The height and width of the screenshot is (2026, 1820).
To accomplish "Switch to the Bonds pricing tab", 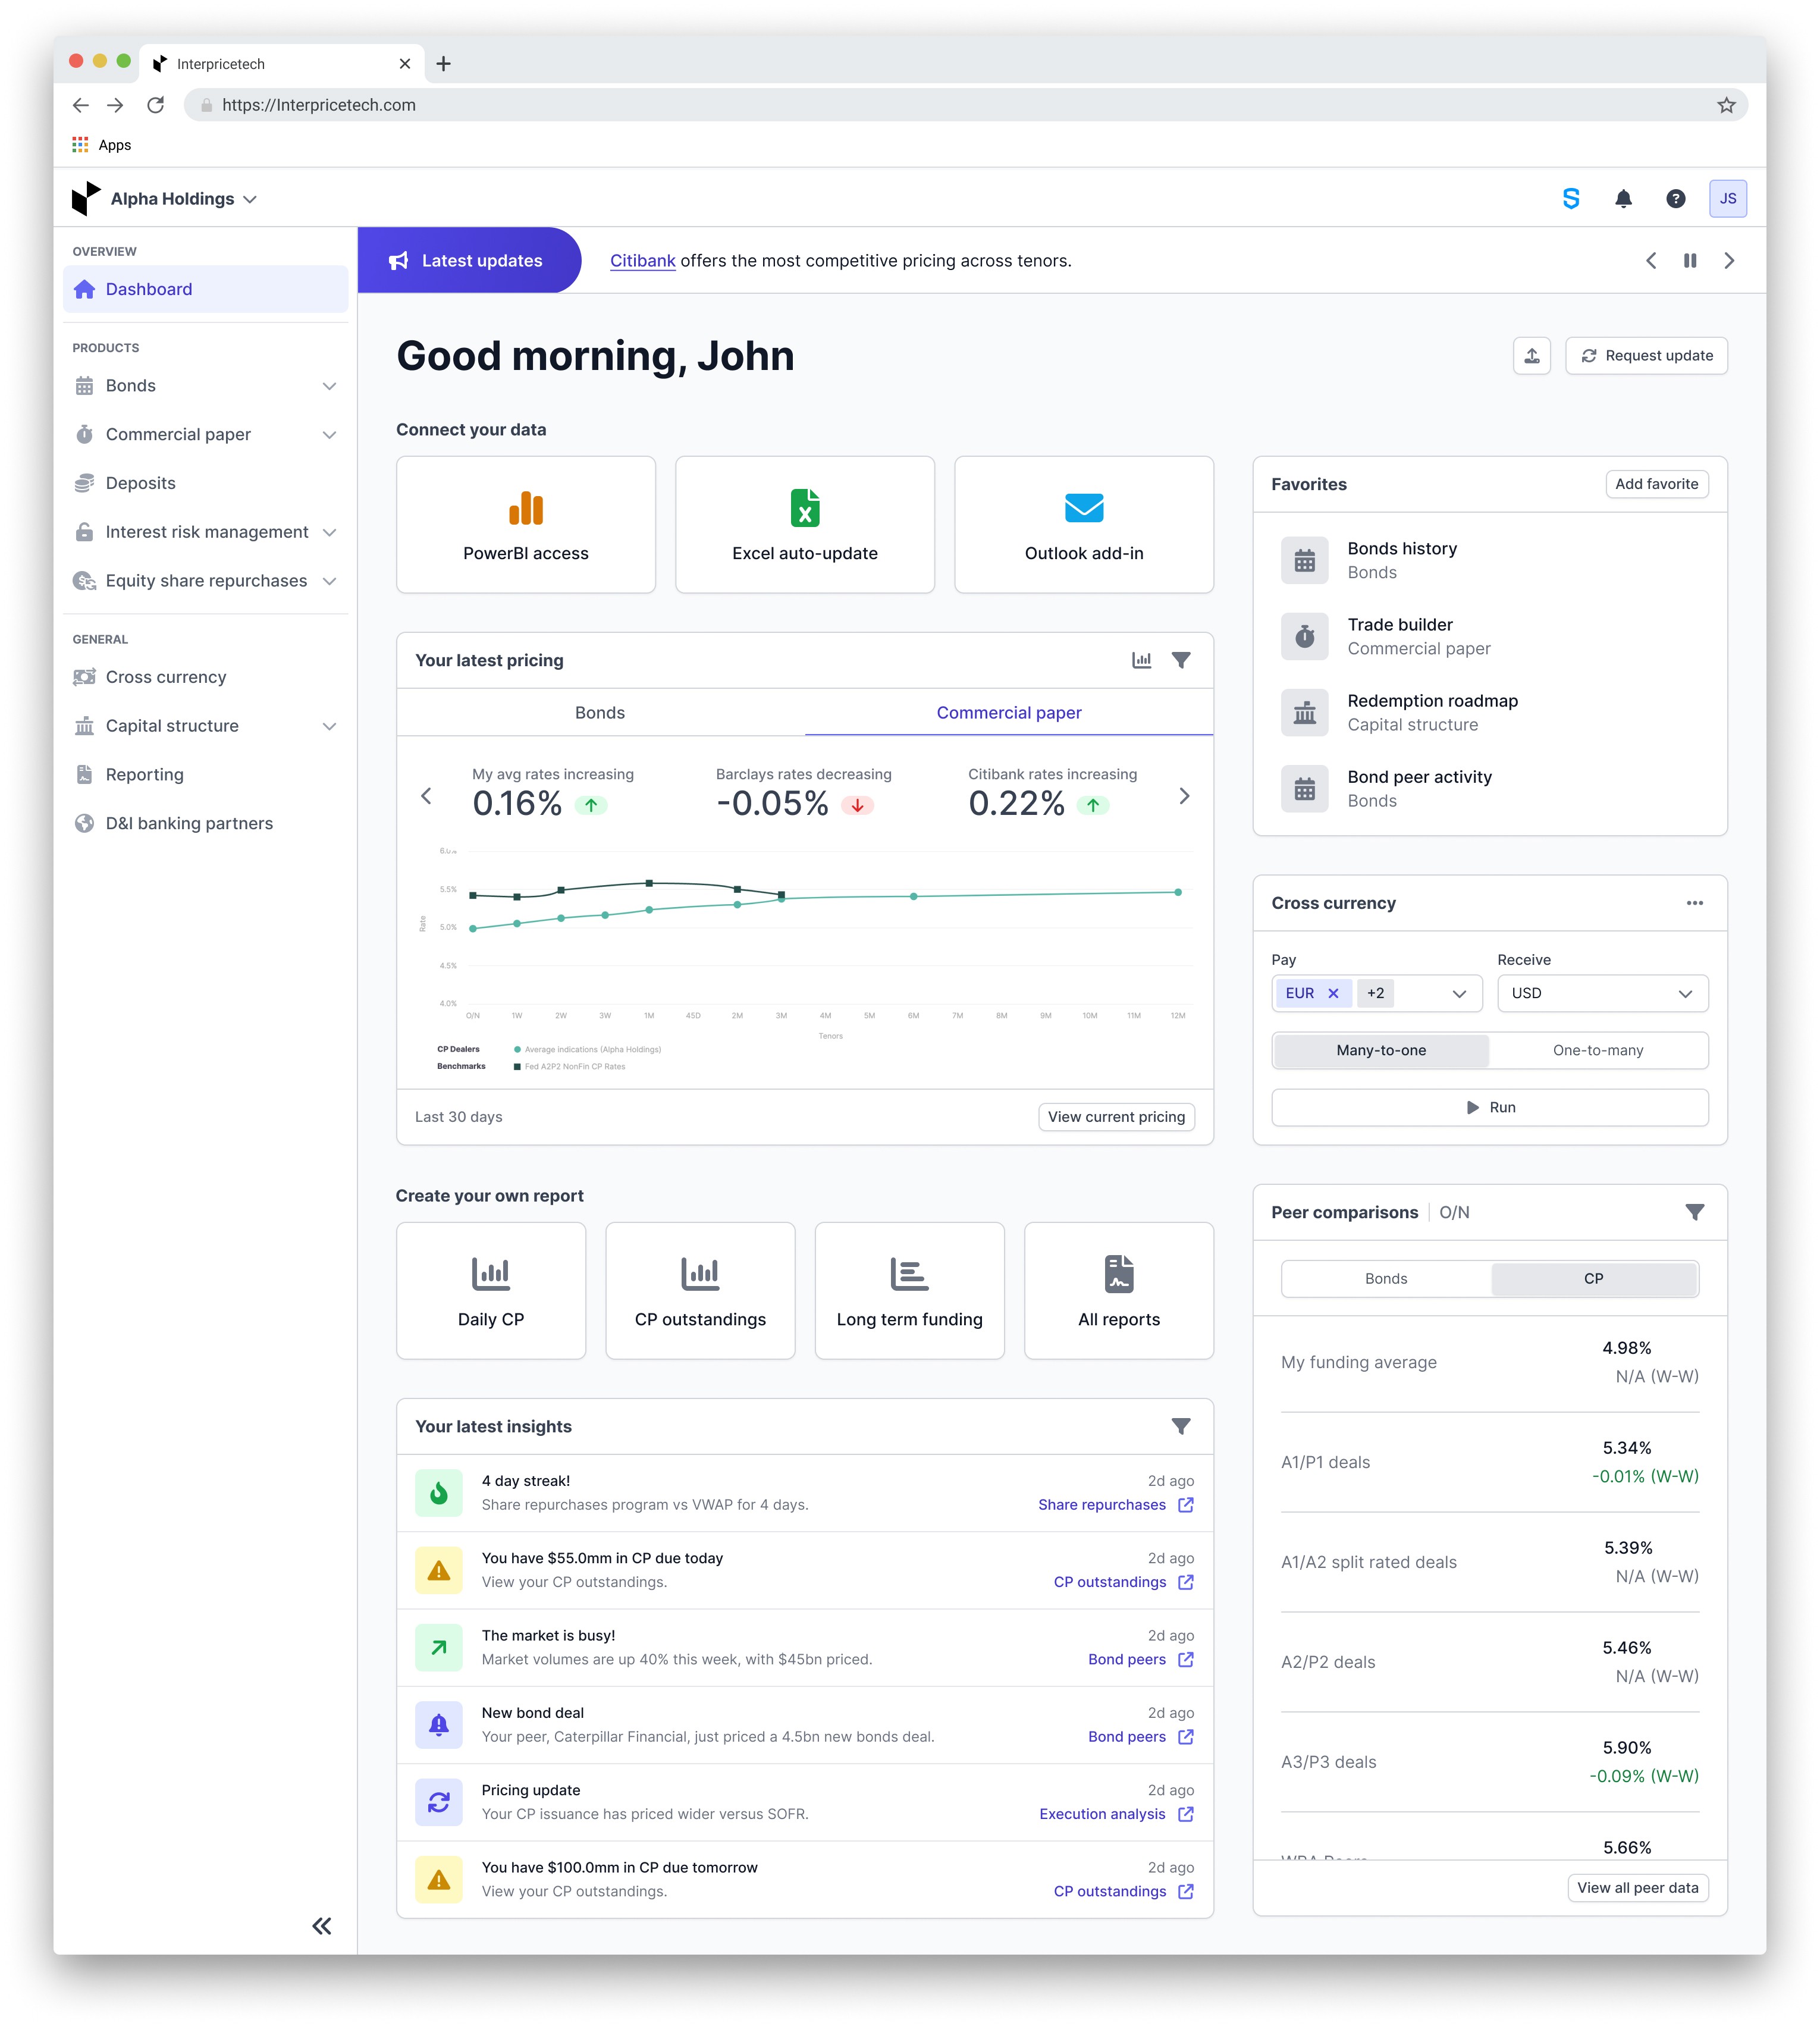I will pyautogui.click(x=599, y=713).
